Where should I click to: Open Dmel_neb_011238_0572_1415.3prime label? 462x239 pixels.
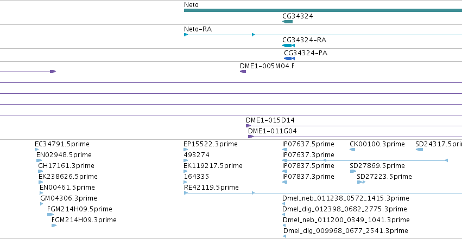click(346, 198)
